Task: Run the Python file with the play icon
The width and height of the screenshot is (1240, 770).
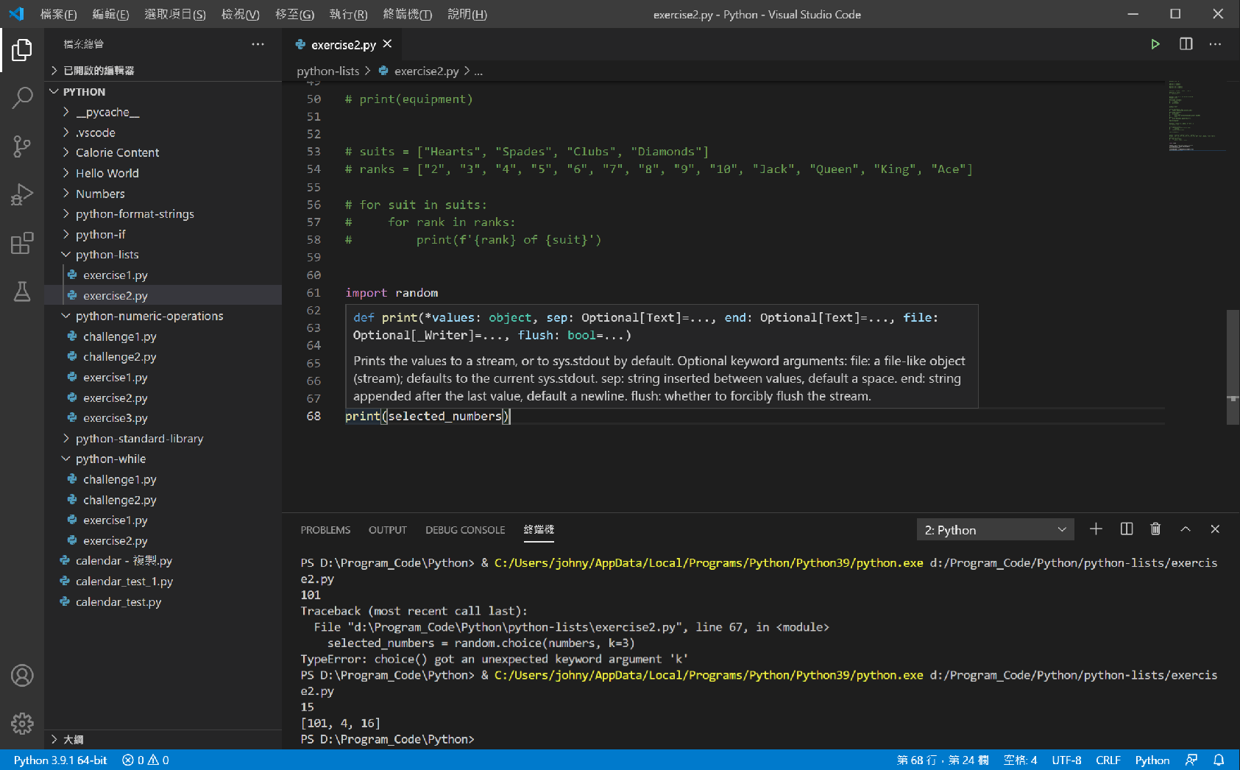Action: coord(1155,43)
